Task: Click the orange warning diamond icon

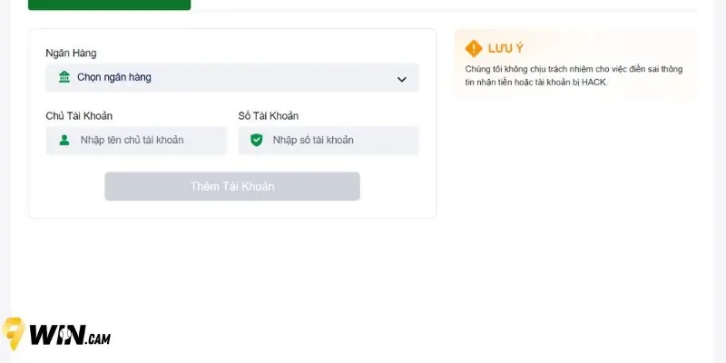Action: (x=474, y=49)
